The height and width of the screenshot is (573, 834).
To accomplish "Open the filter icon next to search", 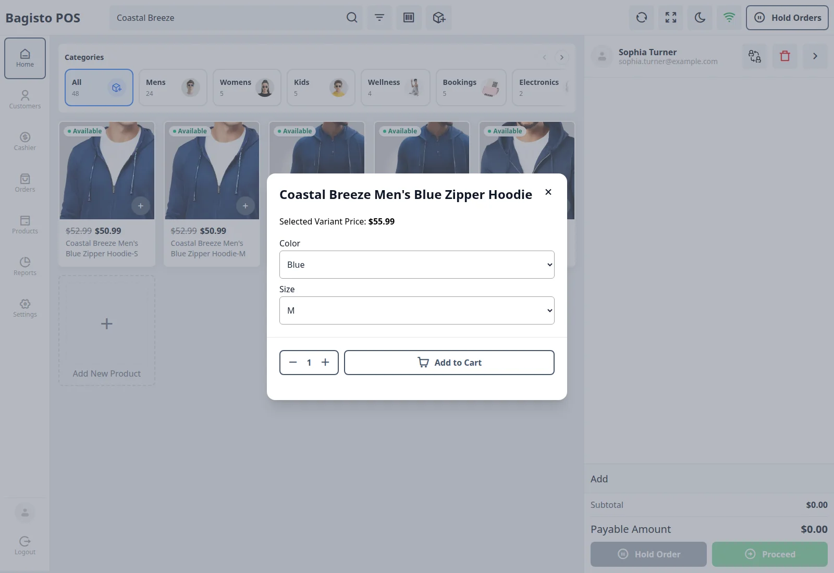I will [x=379, y=18].
